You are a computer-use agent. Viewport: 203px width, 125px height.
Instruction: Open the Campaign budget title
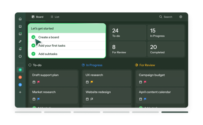click(x=152, y=75)
